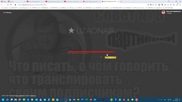Open FileZilla from the taskbar
Viewport: 182px width, 102px height.
pos(124,100)
